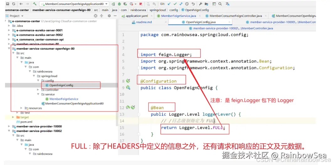Image resolution: width=332 pixels, height=165 pixels.
Task: Open the readme.md editor tab
Action: [144, 22]
